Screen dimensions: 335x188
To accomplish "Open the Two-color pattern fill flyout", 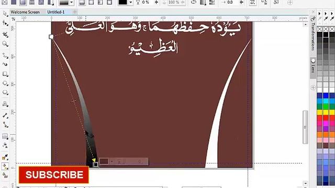I will point(50,2).
